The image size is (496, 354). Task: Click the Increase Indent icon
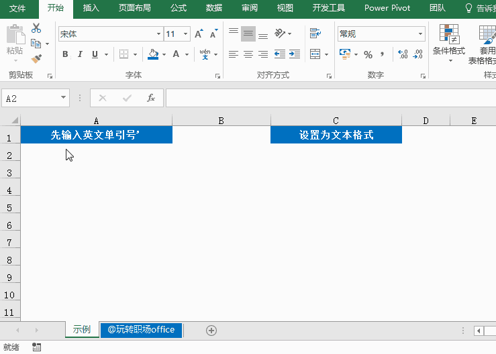[x=294, y=54]
